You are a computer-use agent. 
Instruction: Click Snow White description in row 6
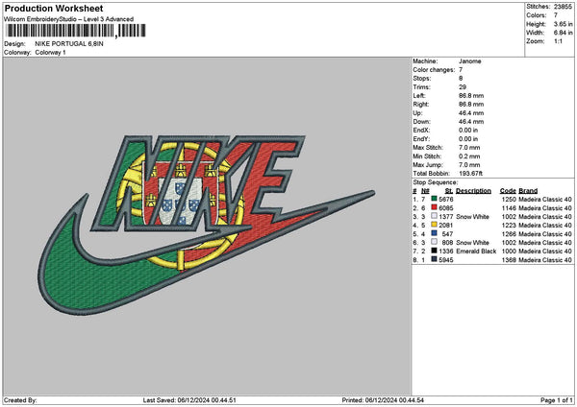pyautogui.click(x=472, y=243)
